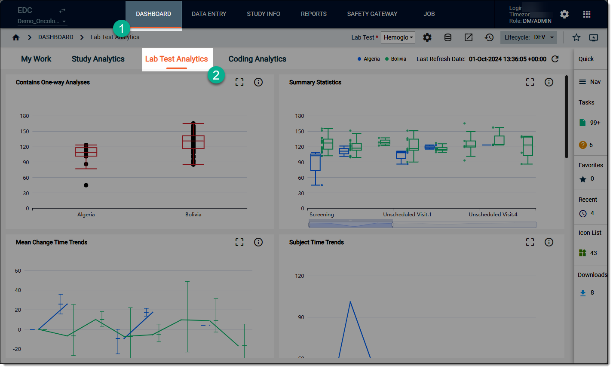Screen dimensions: 613x369
Task: Click the Quick panel label
Action: 586,59
